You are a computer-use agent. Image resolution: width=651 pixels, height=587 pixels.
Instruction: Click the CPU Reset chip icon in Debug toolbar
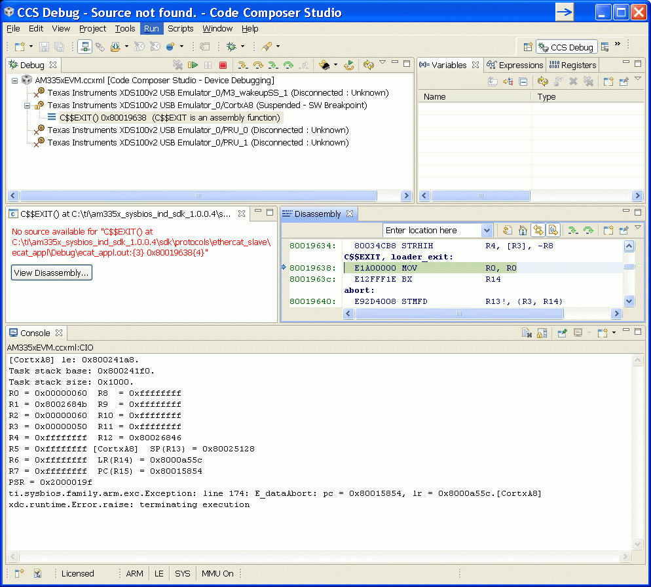pos(324,65)
